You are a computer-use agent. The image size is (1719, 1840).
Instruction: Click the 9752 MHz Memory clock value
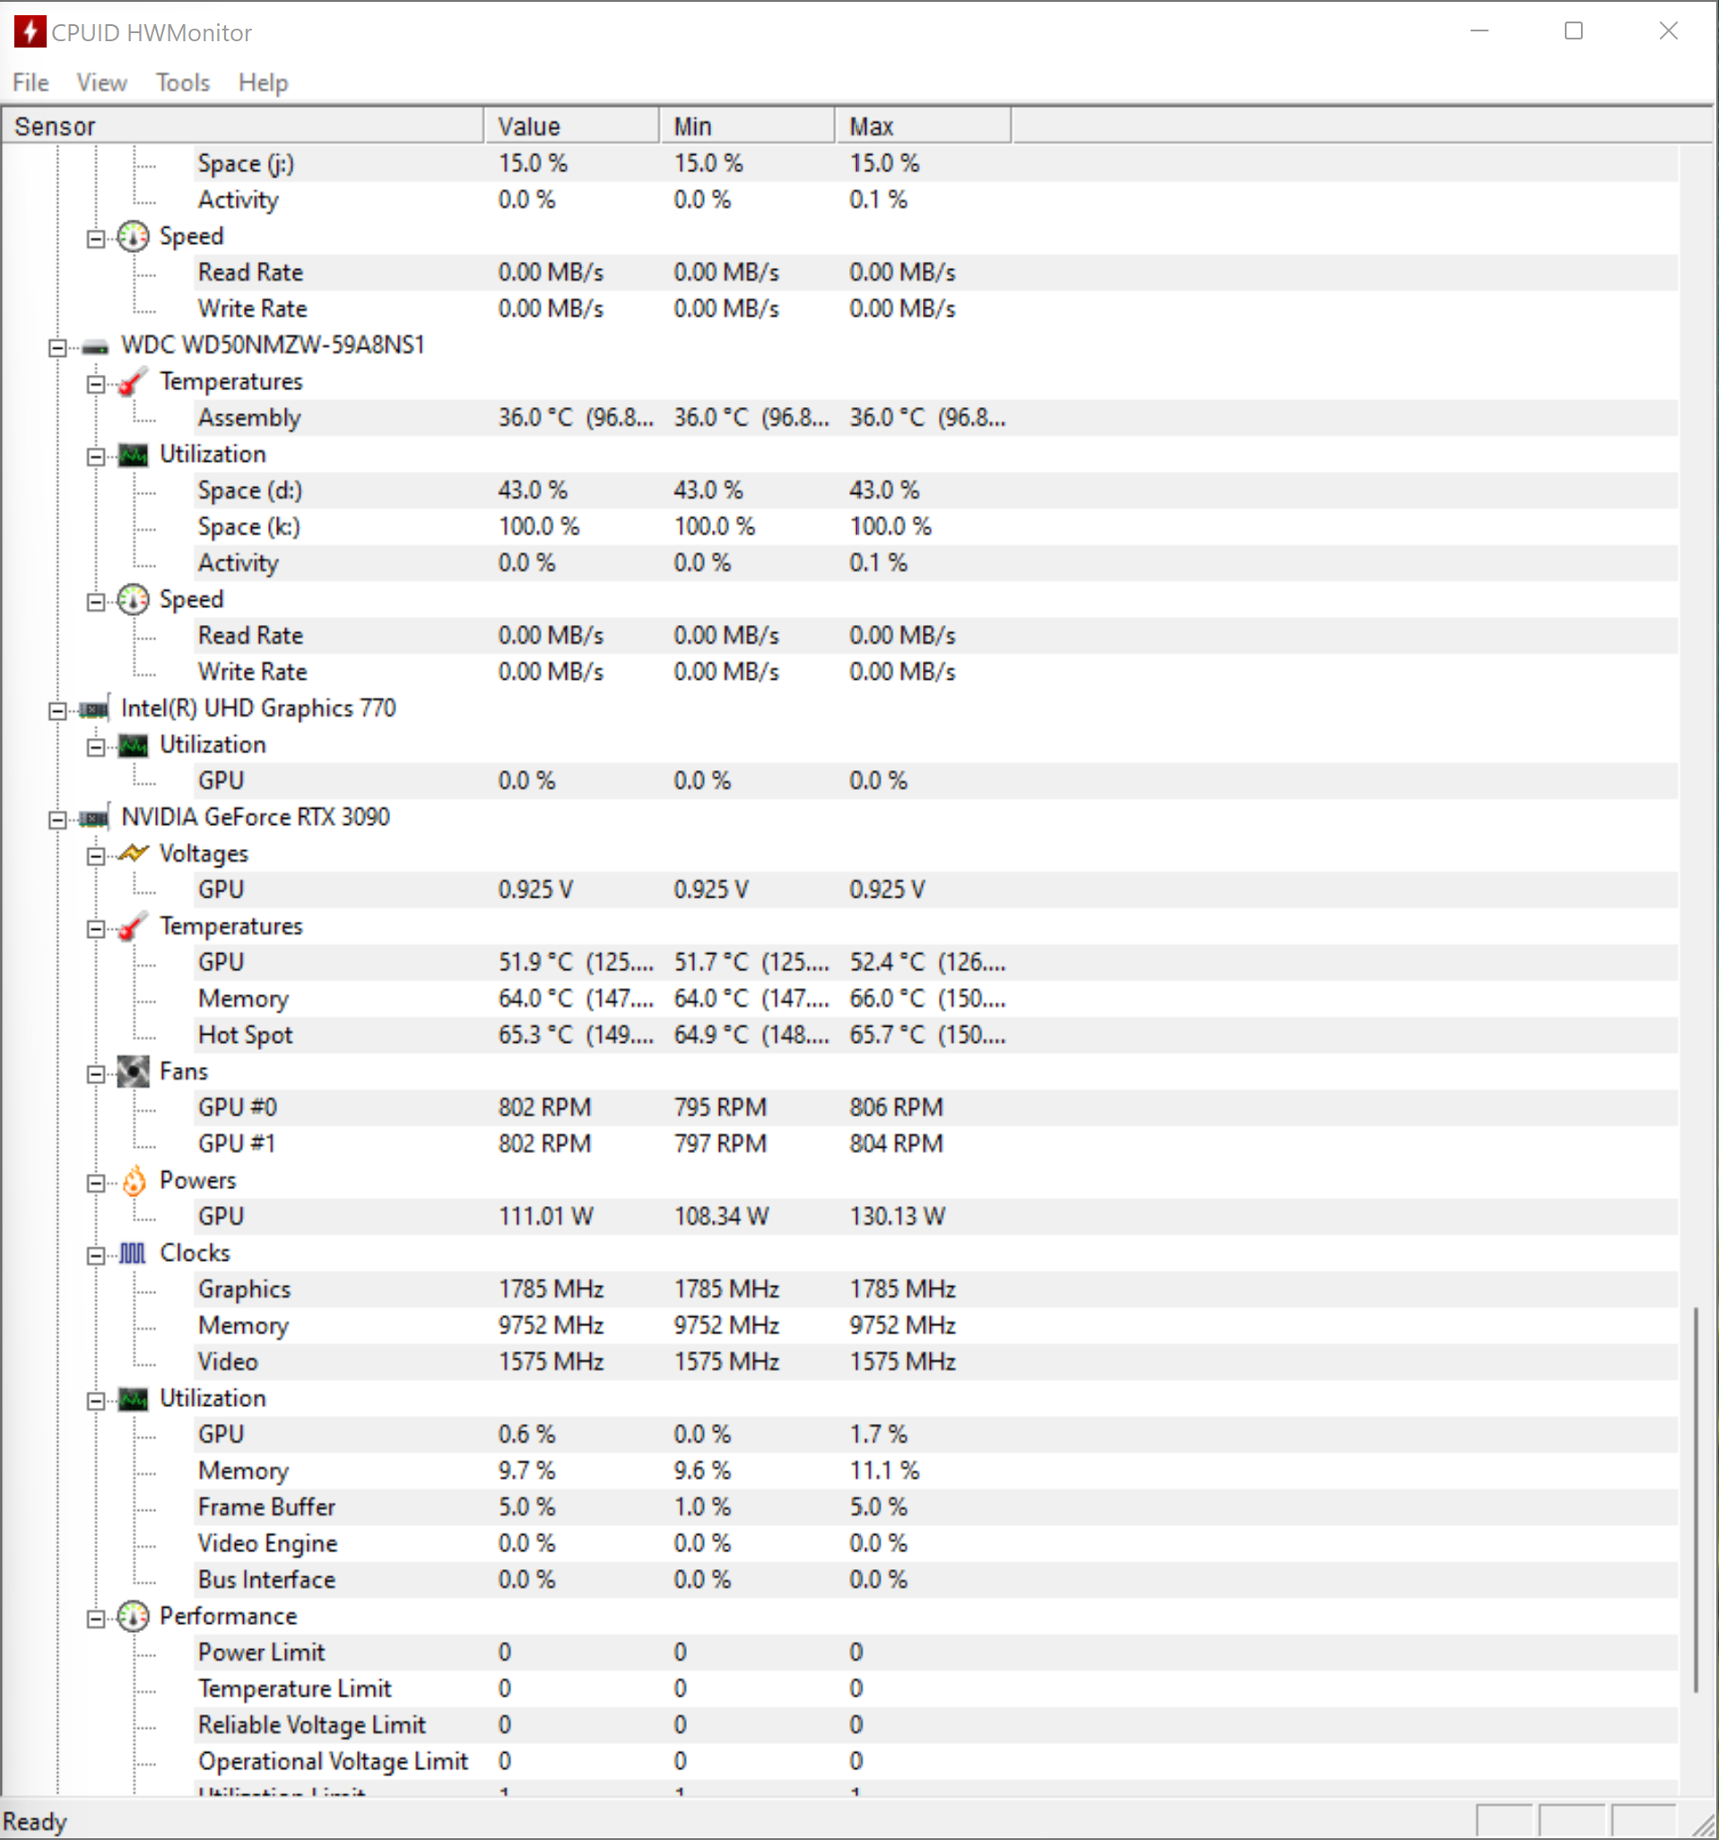[x=551, y=1326]
